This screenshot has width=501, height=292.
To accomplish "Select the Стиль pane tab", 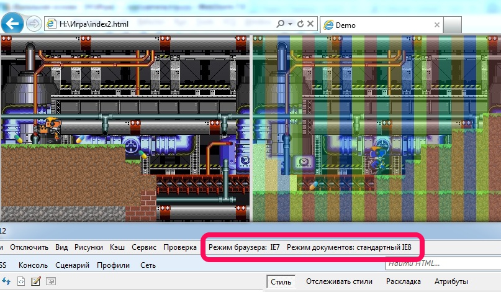I will 281,282.
